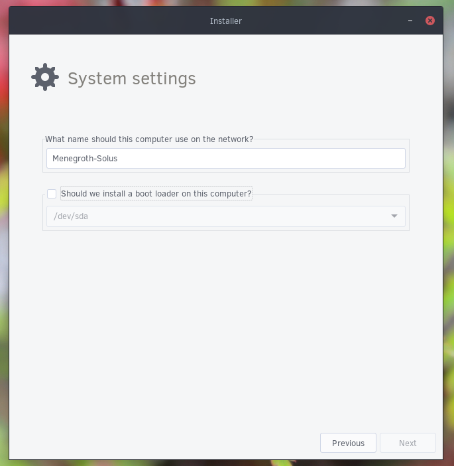Click the Installer title bar text

[x=226, y=21]
